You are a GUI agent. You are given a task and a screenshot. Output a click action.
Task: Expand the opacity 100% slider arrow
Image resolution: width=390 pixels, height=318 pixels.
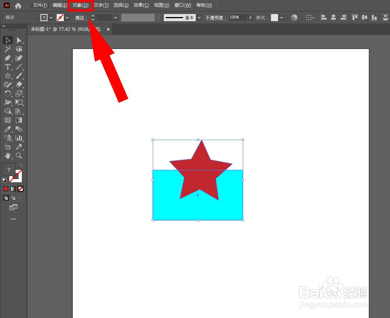(x=250, y=17)
